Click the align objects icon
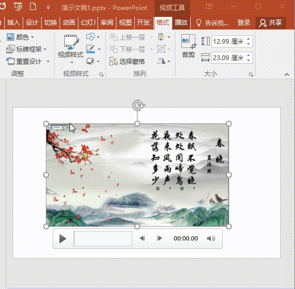Image resolution: width=295 pixels, height=289 pixels. tap(162, 37)
